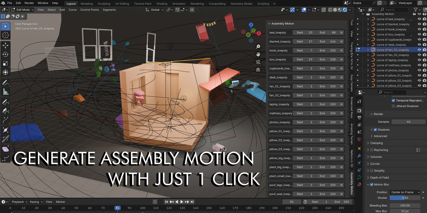427x213 pixels.
Task: Click the Samples value field
Action: (x=408, y=122)
